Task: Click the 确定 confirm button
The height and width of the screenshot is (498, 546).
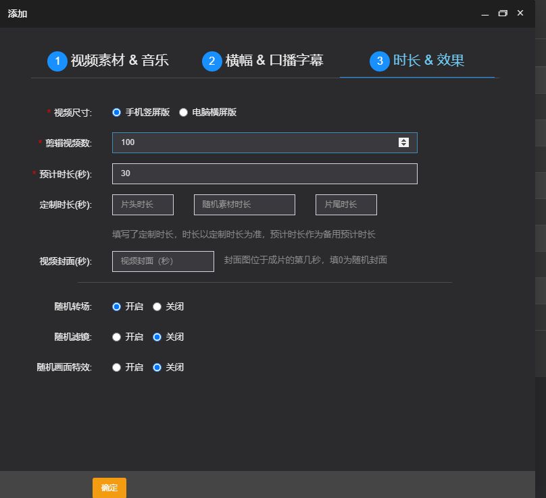Action: tap(109, 487)
